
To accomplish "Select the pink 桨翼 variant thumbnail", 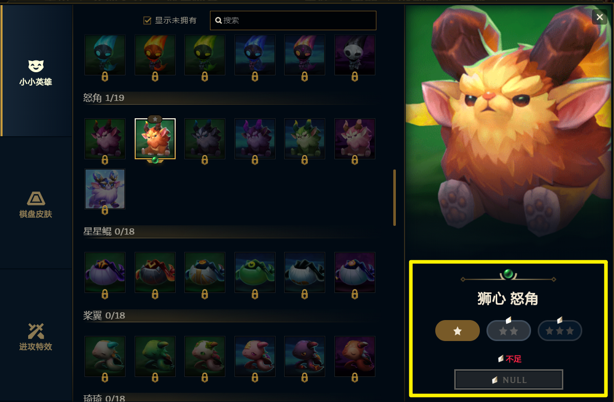I will tap(255, 356).
